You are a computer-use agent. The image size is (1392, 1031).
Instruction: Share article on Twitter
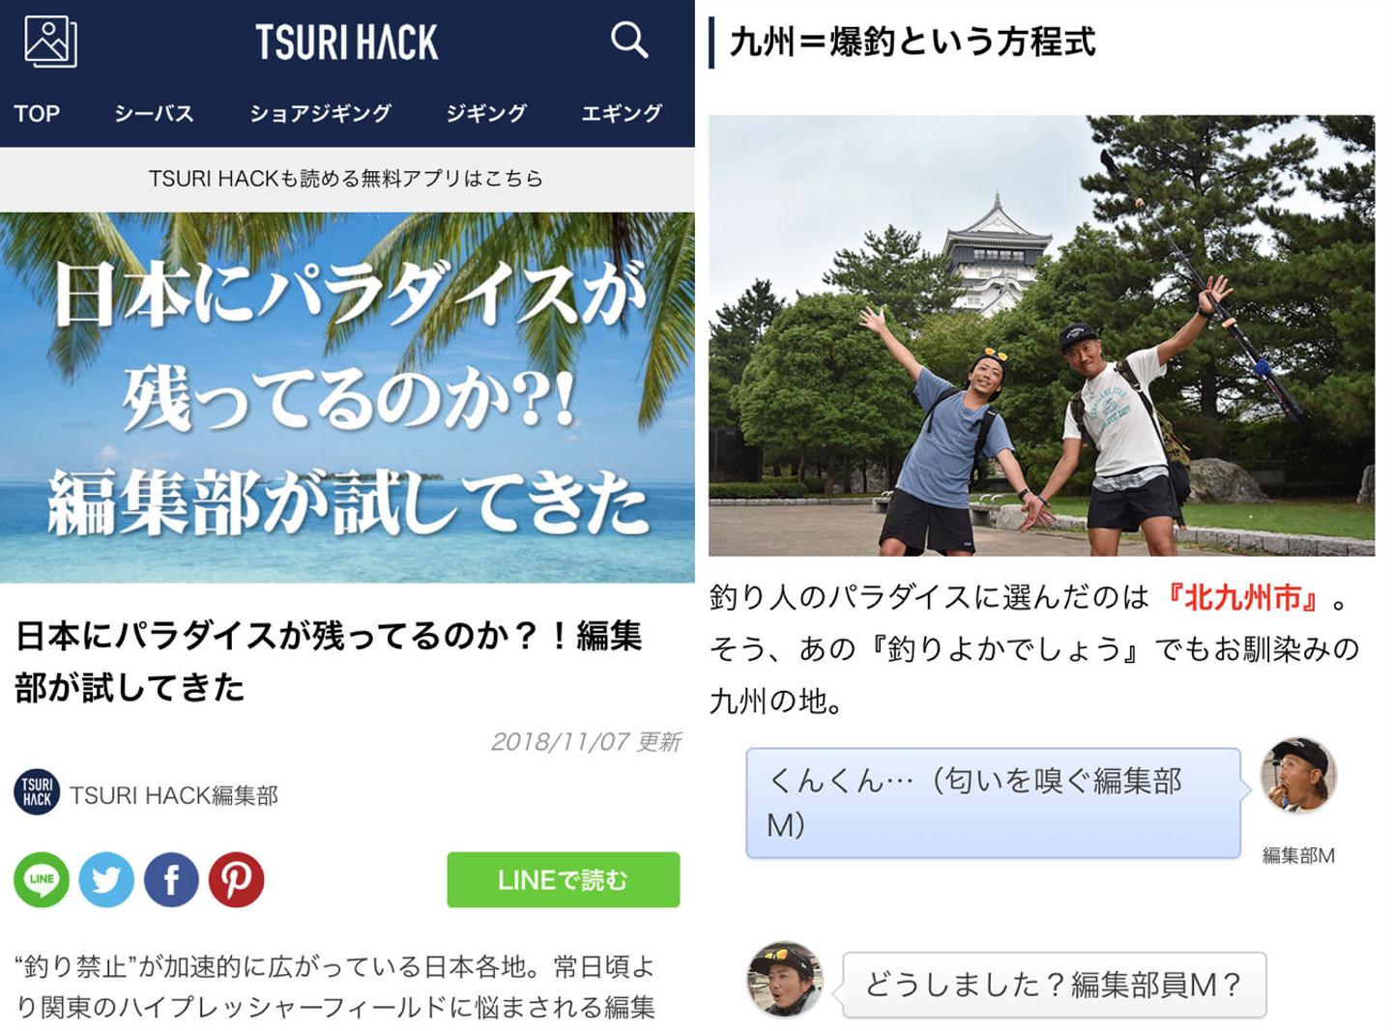point(106,879)
